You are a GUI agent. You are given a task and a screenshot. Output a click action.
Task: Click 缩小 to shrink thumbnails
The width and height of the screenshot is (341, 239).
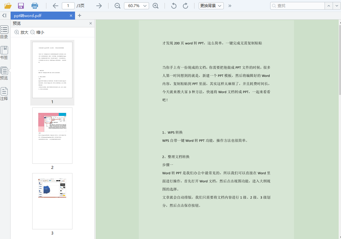[38, 32]
